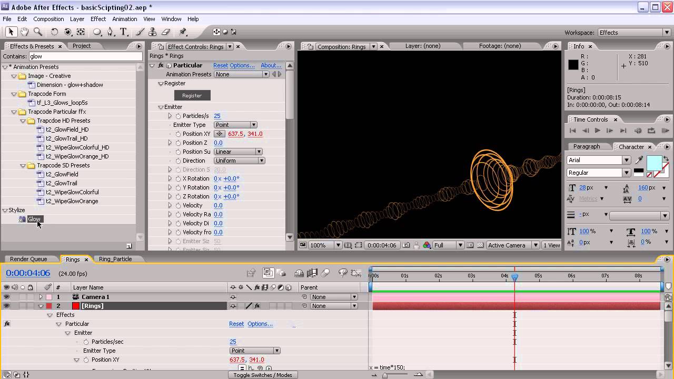
Task: Switch to the Render Queue tab
Action: 28,259
